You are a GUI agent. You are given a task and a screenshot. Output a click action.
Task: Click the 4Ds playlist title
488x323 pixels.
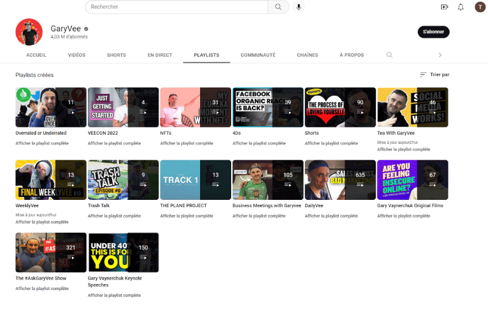pos(237,133)
